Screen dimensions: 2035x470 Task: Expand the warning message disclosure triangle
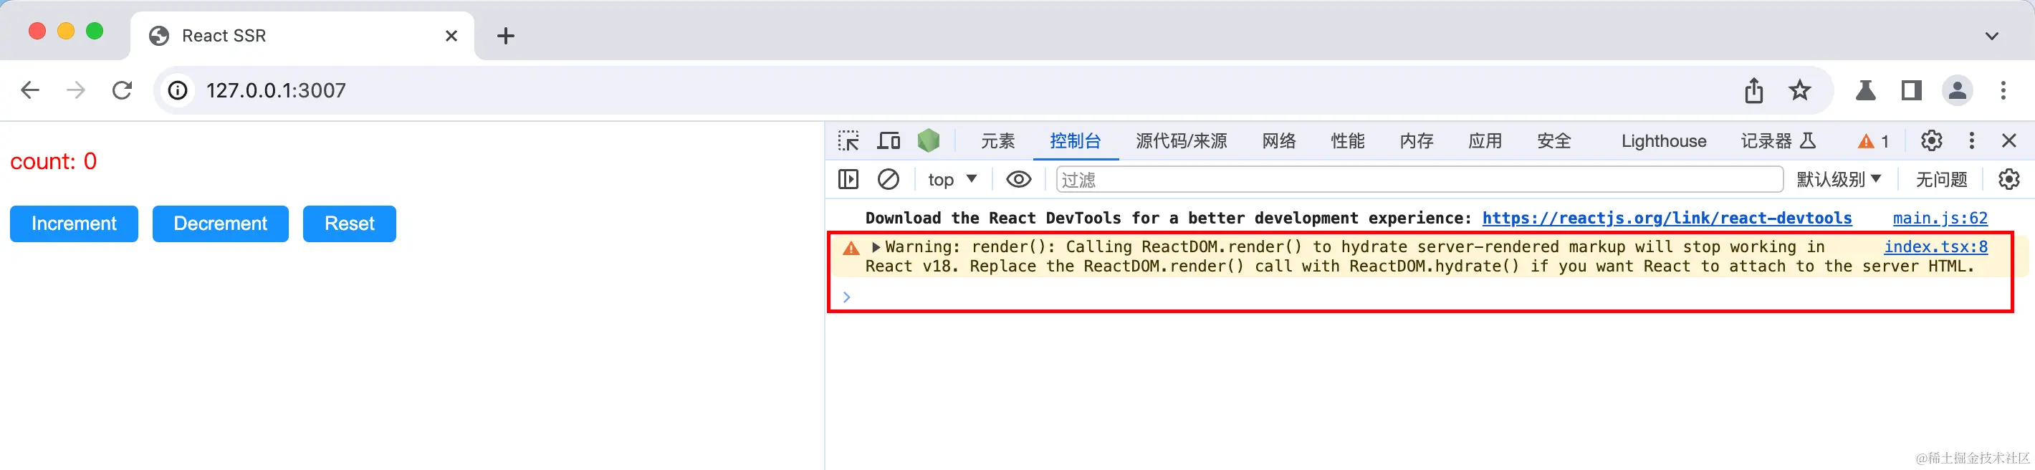pyautogui.click(x=876, y=247)
